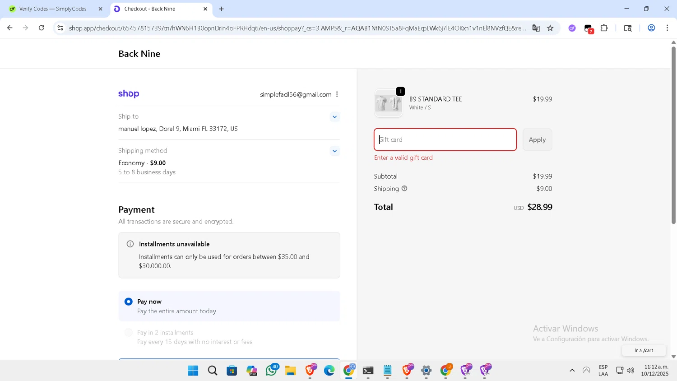This screenshot has height=381, width=677.
Task: Open Windows taskbar search
Action: click(x=213, y=371)
